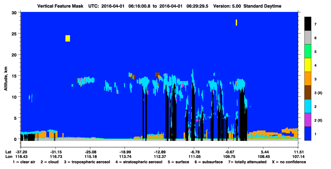Click the '5 = surface' legend text
The image size is (331, 169).
(x=178, y=162)
